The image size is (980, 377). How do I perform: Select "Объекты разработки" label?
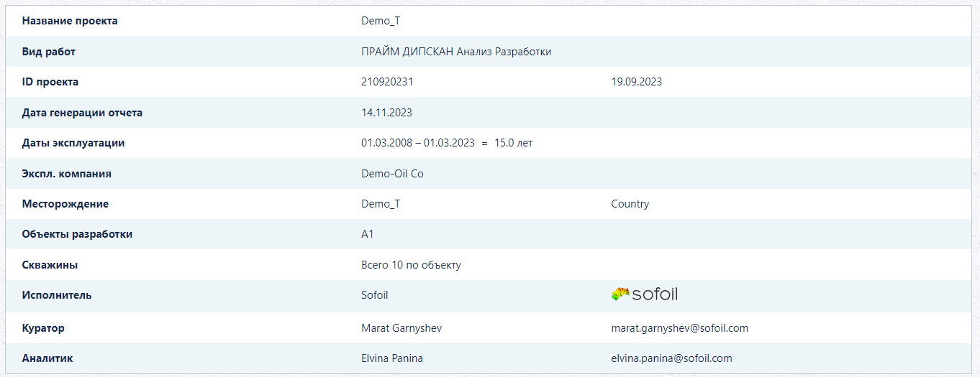[77, 234]
